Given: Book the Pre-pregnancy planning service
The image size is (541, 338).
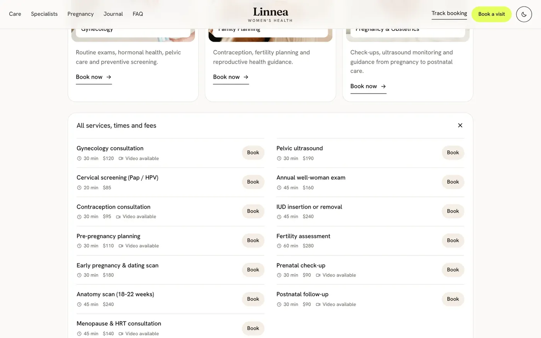Looking at the screenshot, I should coord(253,241).
